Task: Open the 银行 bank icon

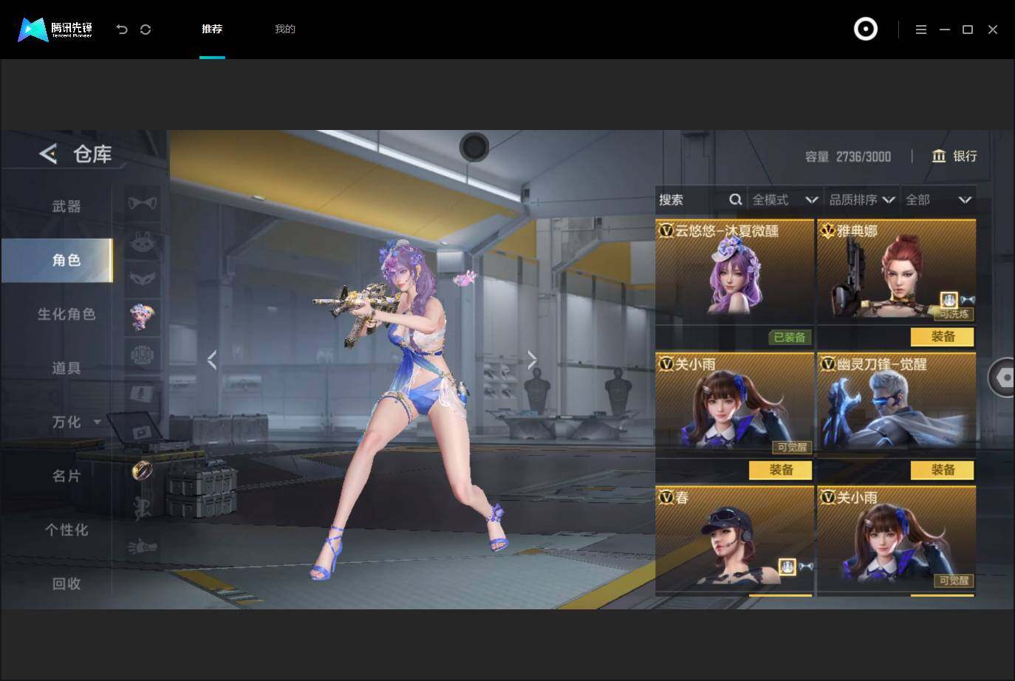Action: (939, 156)
